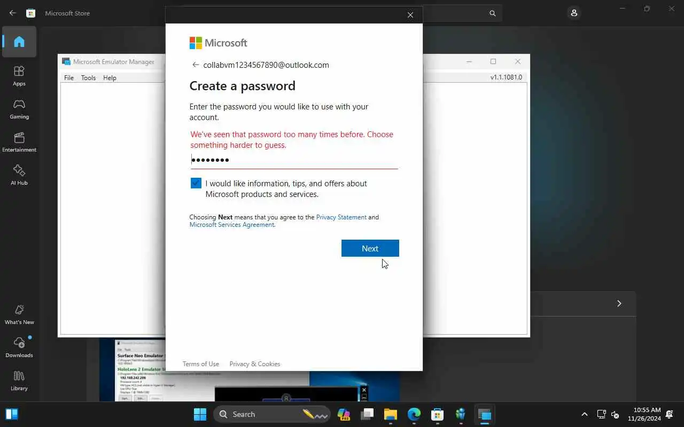This screenshot has width=684, height=427.
Task: Minimize the Microsoft Emulator Manager window
Action: [469, 61]
